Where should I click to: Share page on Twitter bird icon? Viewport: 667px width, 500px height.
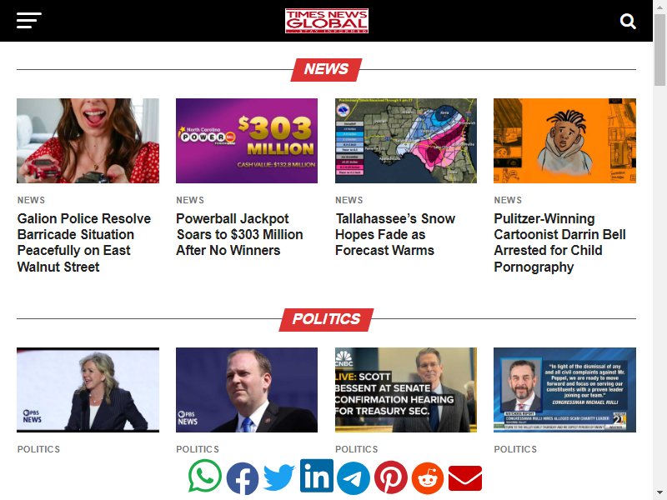(279, 477)
